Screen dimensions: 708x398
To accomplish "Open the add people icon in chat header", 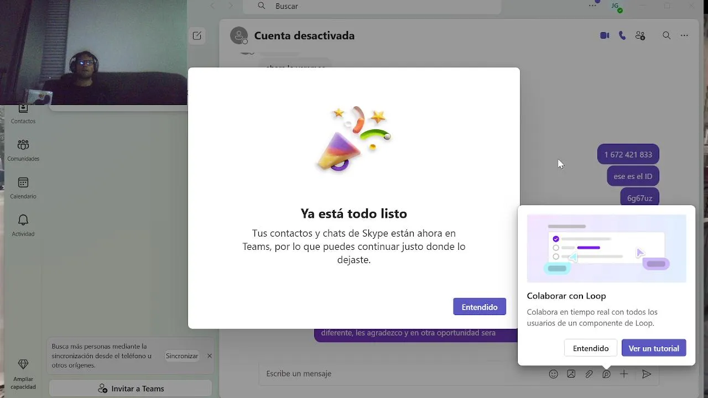I will point(641,35).
